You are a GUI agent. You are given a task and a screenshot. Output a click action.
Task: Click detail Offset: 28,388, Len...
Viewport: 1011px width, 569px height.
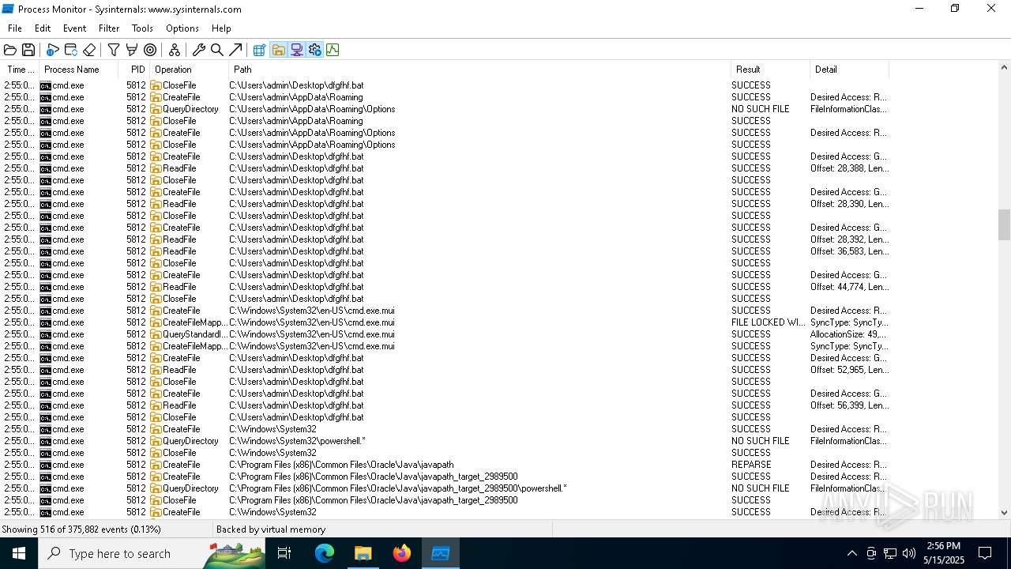tap(849, 168)
